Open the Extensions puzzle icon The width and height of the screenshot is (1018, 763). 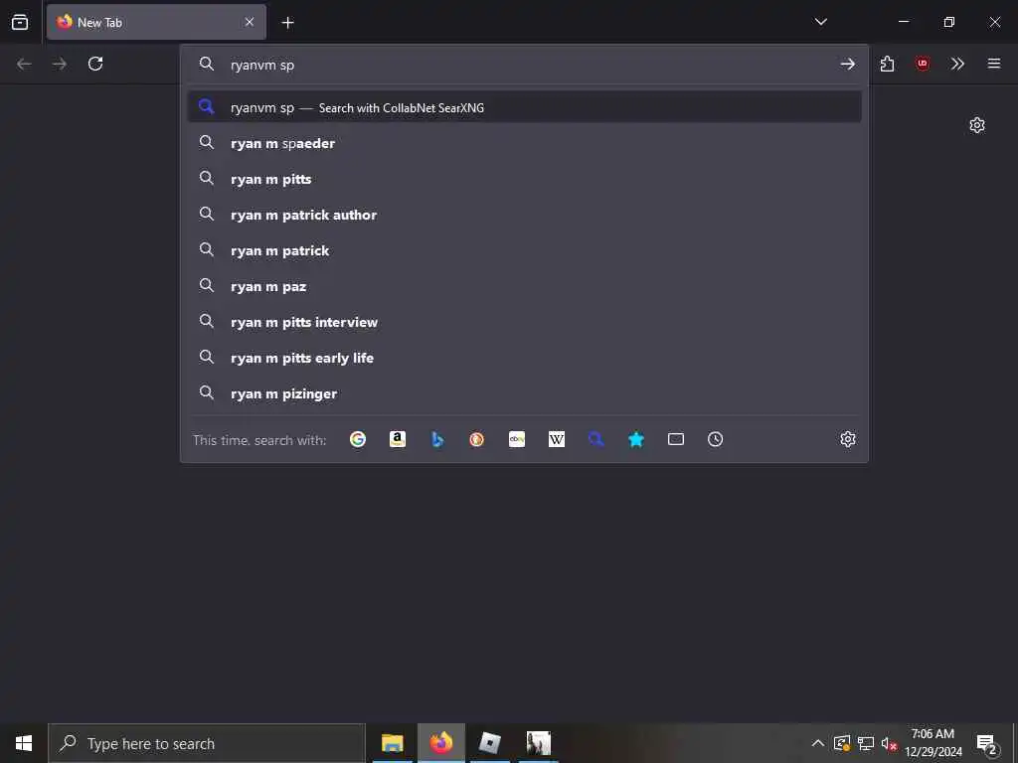tap(888, 64)
